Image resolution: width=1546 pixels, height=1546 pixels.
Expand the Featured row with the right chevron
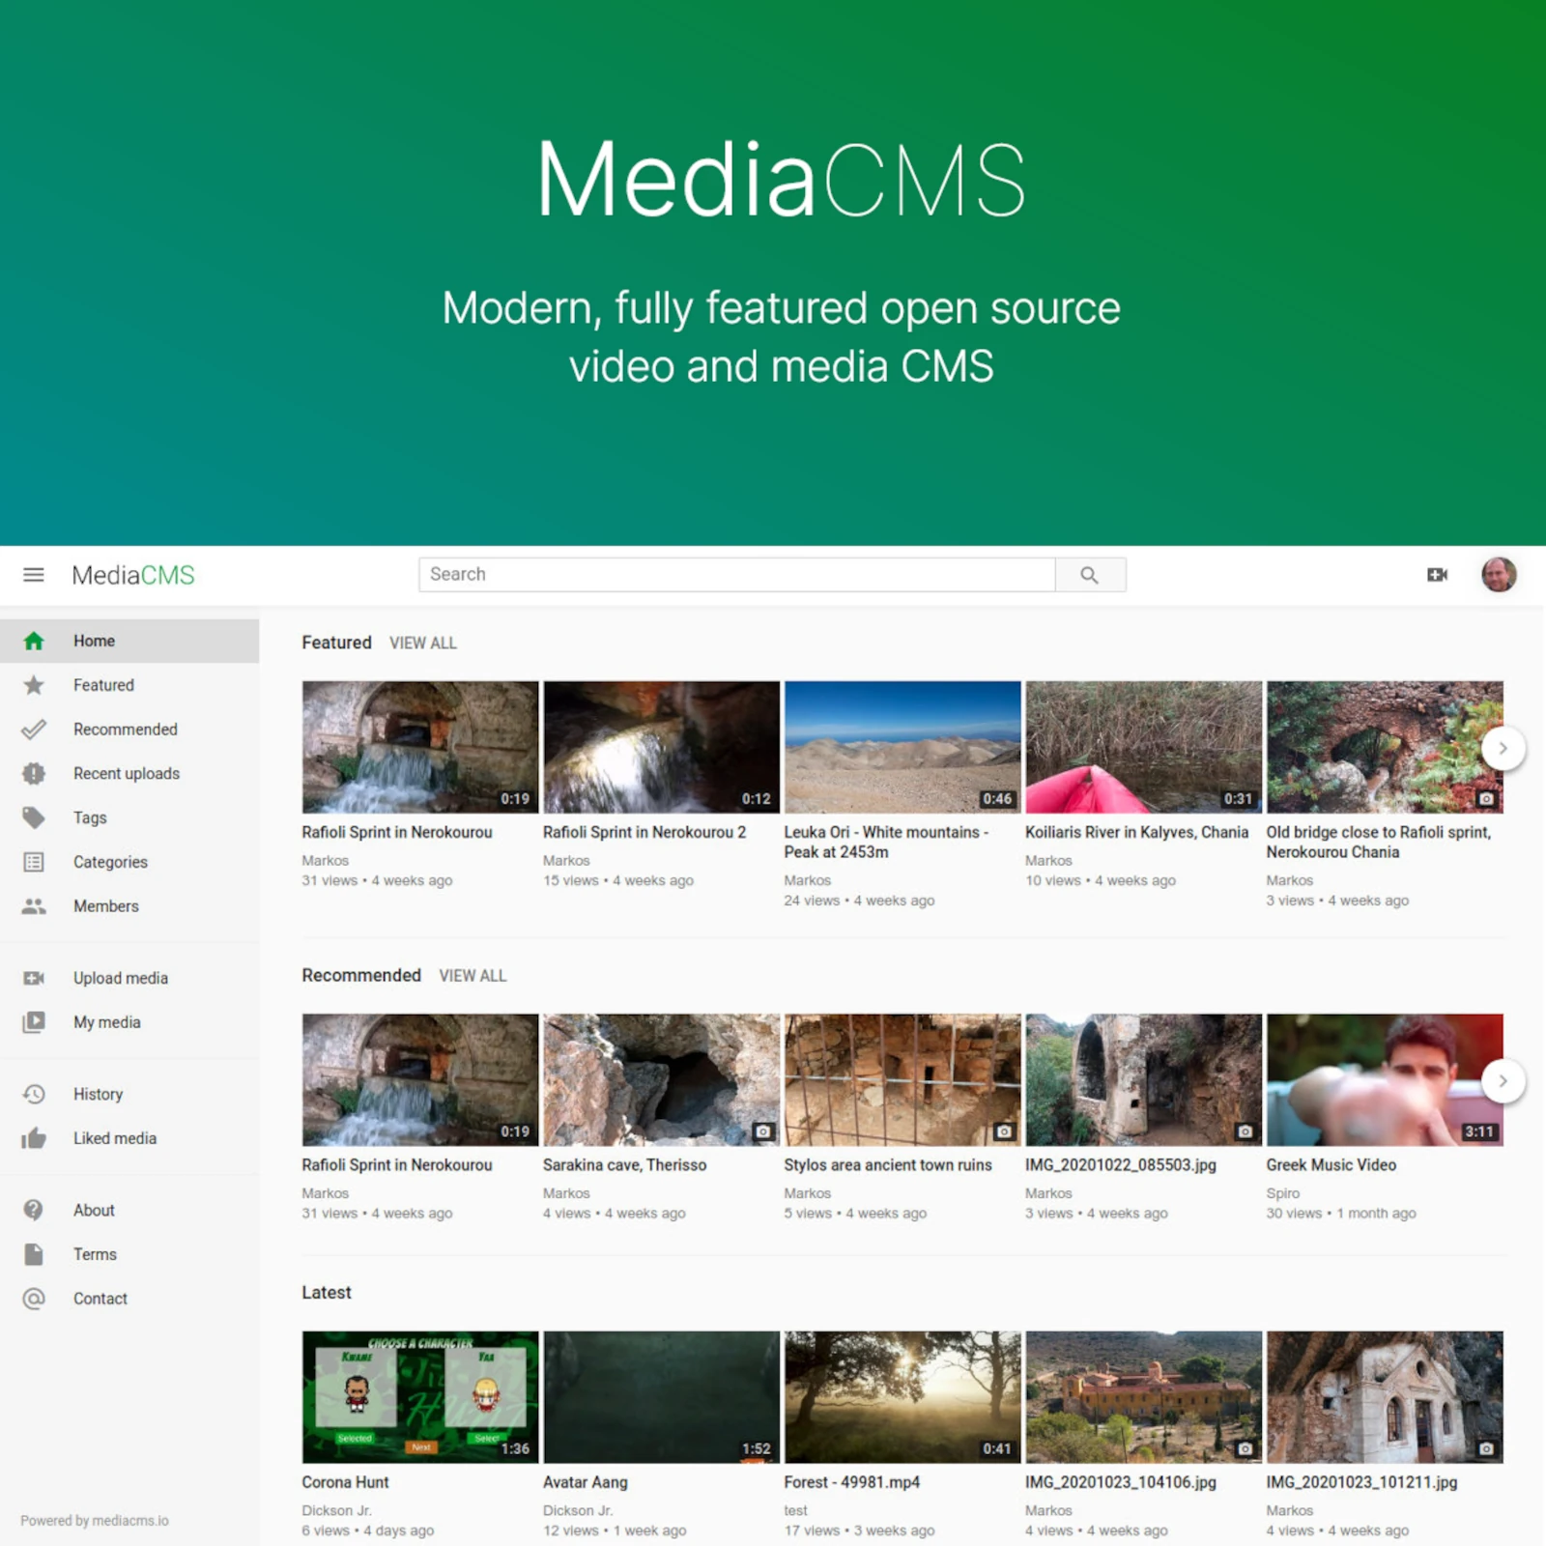pos(1503,748)
